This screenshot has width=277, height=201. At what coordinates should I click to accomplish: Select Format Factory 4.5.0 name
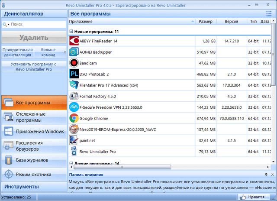click(97, 96)
